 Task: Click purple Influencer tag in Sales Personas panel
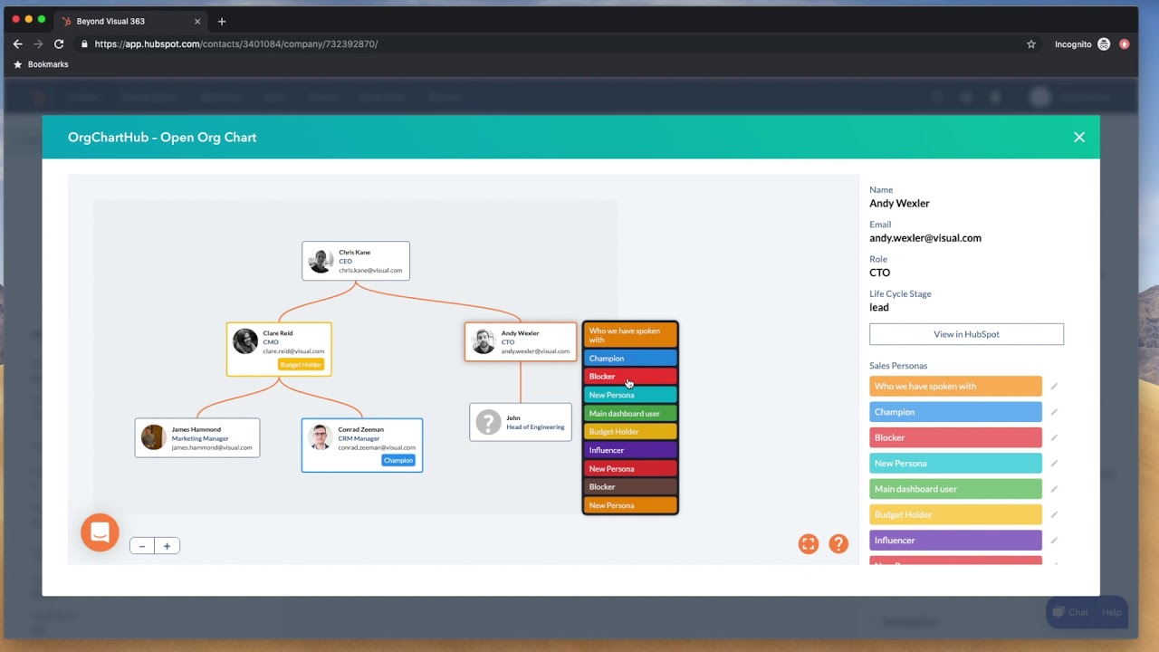pyautogui.click(x=955, y=541)
